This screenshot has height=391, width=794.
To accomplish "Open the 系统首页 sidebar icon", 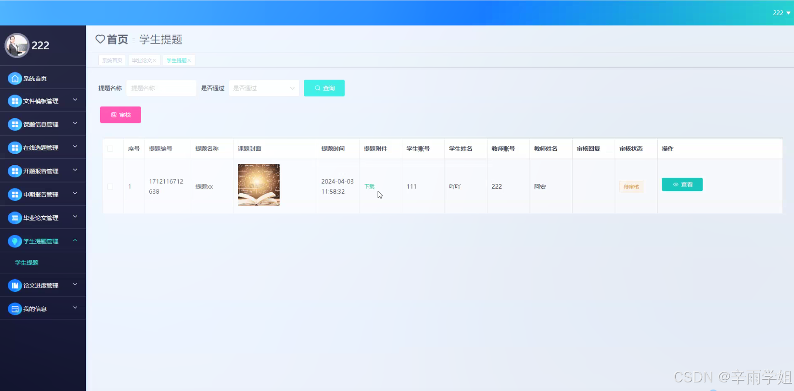I will 15,78.
